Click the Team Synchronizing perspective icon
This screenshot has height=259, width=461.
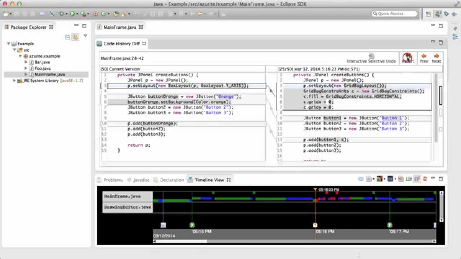click(x=454, y=14)
